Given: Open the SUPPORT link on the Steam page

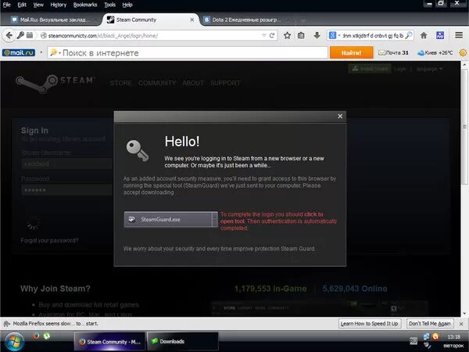Looking at the screenshot, I should [225, 83].
